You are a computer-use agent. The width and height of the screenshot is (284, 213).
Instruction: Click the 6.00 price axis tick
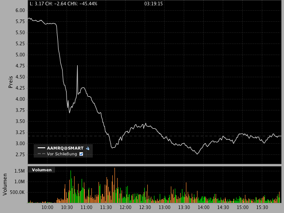point(20,10)
